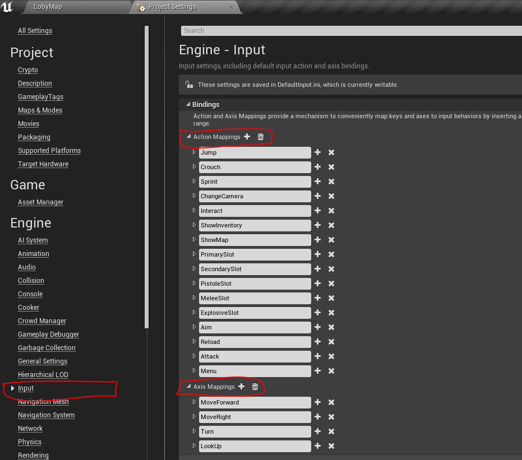Add a new Action Mapping with plus icon
The height and width of the screenshot is (460, 522).
tap(247, 137)
